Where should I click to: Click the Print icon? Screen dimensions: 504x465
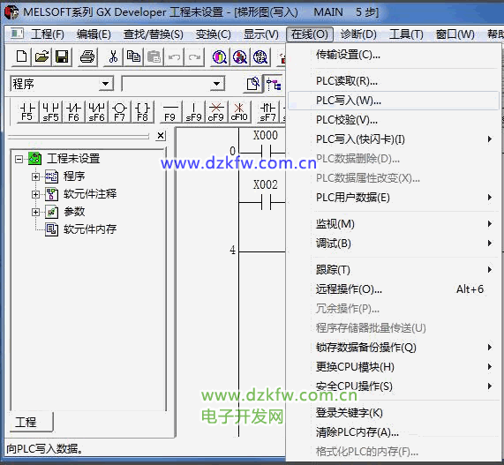click(x=87, y=56)
